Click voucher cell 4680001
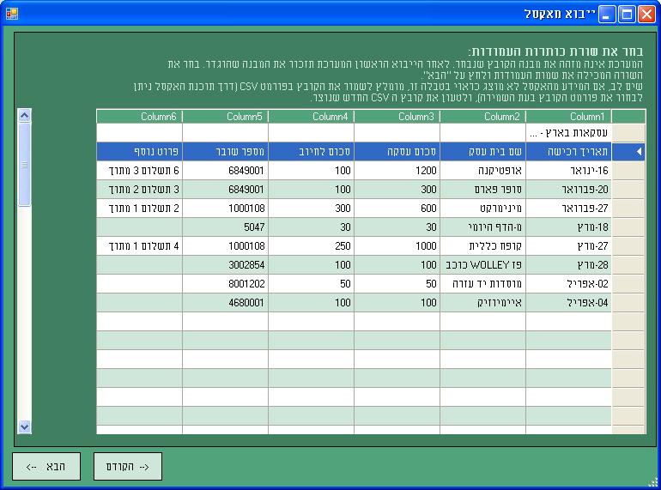The image size is (661, 490). [225, 303]
